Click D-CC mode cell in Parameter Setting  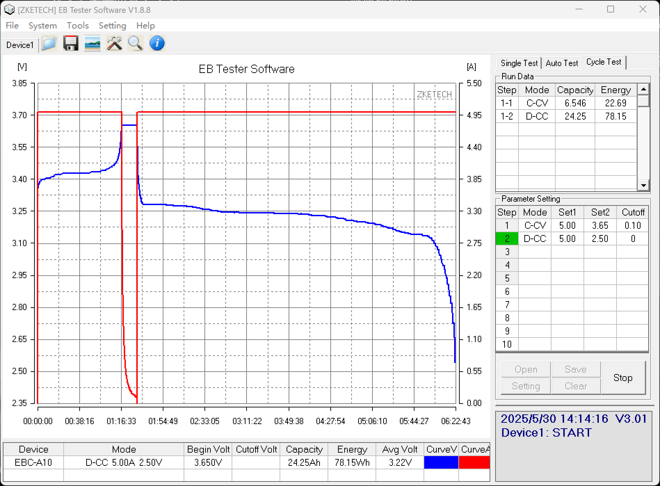[x=535, y=239]
